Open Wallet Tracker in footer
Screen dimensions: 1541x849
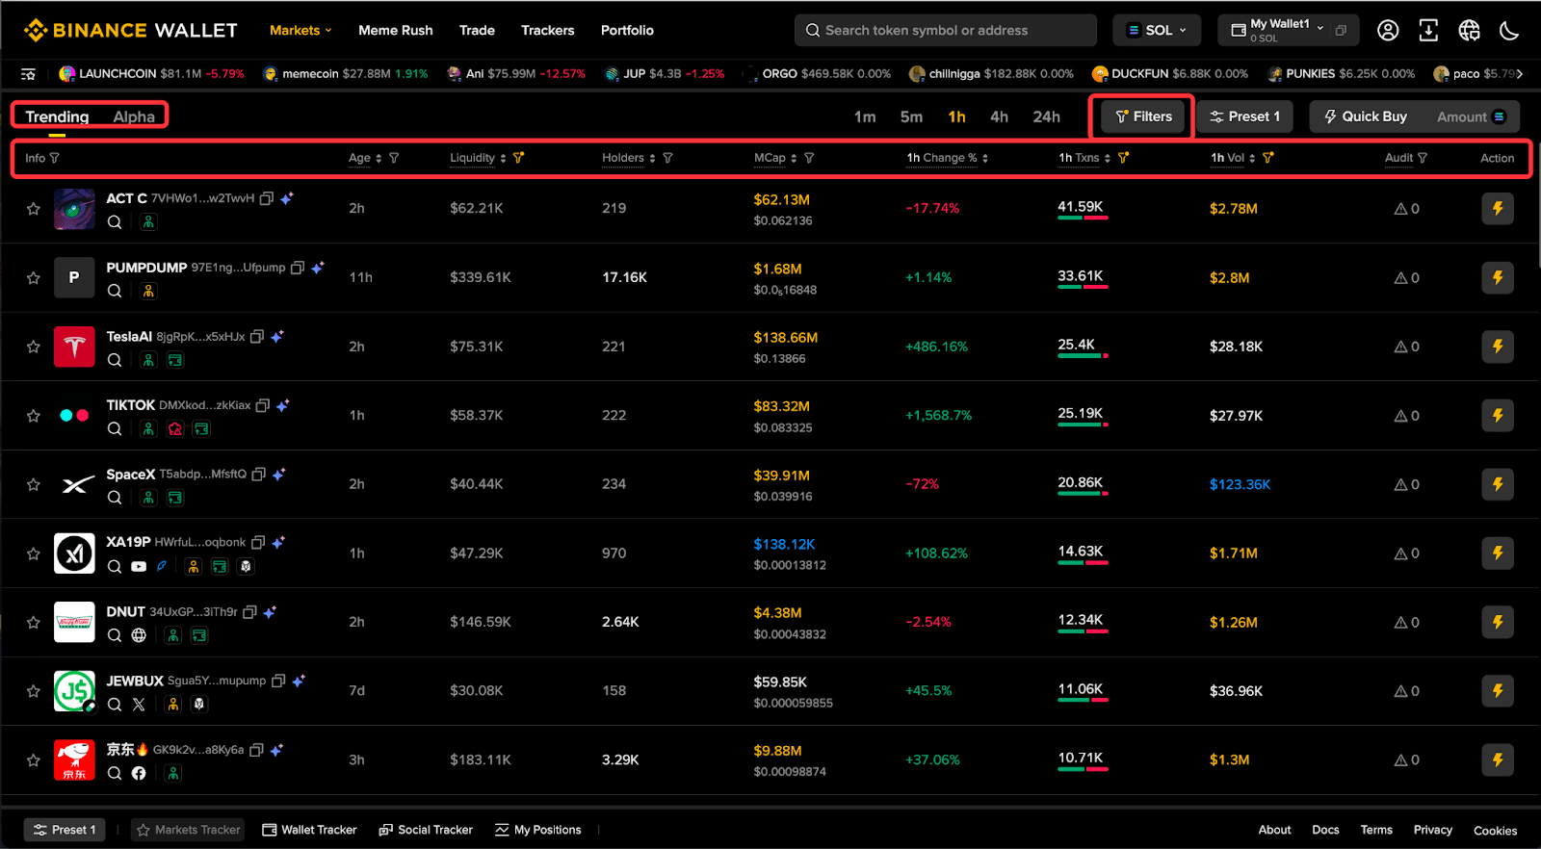(309, 830)
